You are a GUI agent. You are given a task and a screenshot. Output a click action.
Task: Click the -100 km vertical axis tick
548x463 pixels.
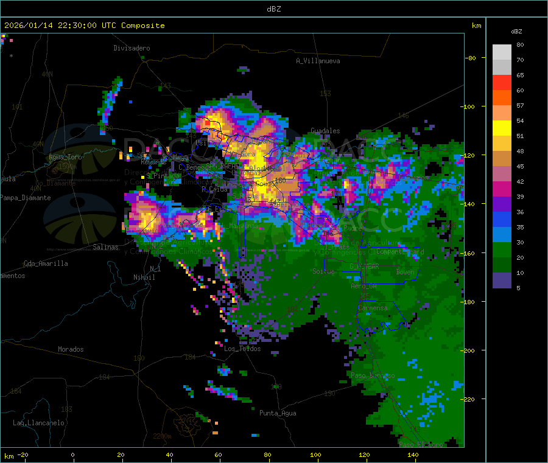(x=468, y=106)
